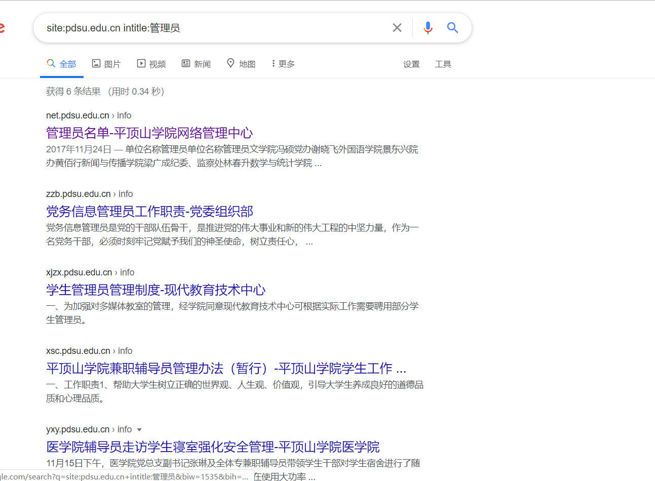
Task: Open result 医学院辅导员走访学生寝室强化安全管理
Action: click(213, 447)
